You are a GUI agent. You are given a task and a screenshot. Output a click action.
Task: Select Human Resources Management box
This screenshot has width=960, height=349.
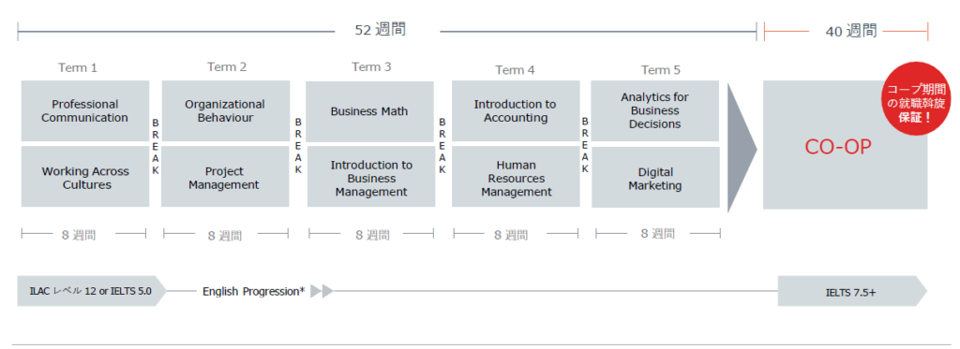[516, 178]
